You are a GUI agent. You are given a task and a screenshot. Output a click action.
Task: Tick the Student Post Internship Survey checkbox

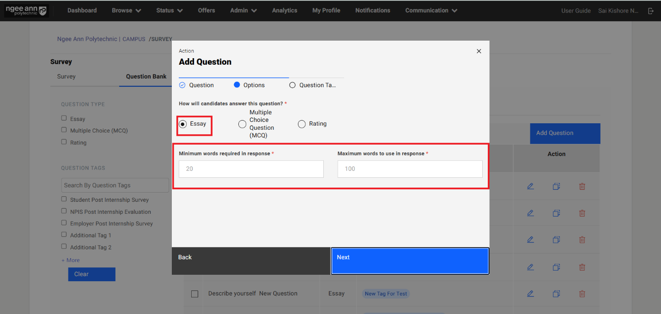tap(64, 199)
